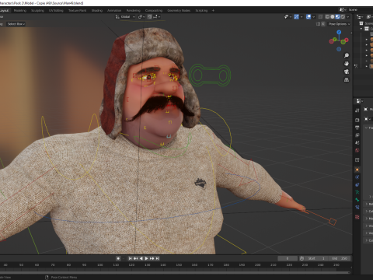Open the snapping options dropdown
The height and width of the screenshot is (280, 373).
tap(156, 17)
